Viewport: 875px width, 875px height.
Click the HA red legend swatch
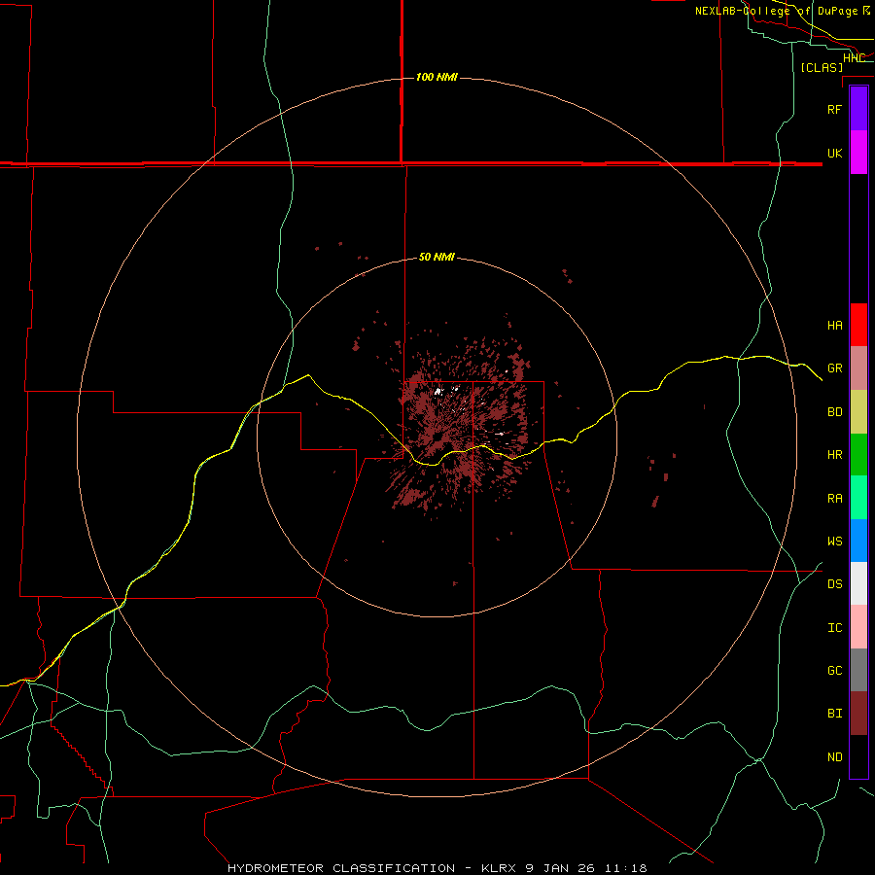(x=858, y=325)
